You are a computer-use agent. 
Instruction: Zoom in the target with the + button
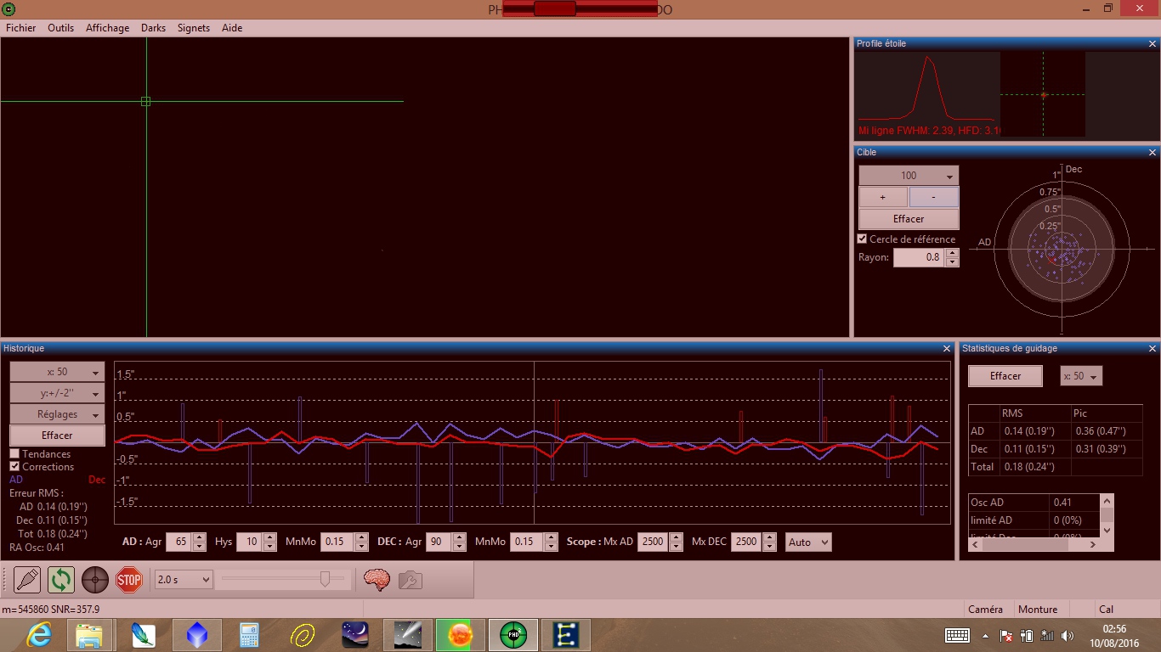point(883,197)
